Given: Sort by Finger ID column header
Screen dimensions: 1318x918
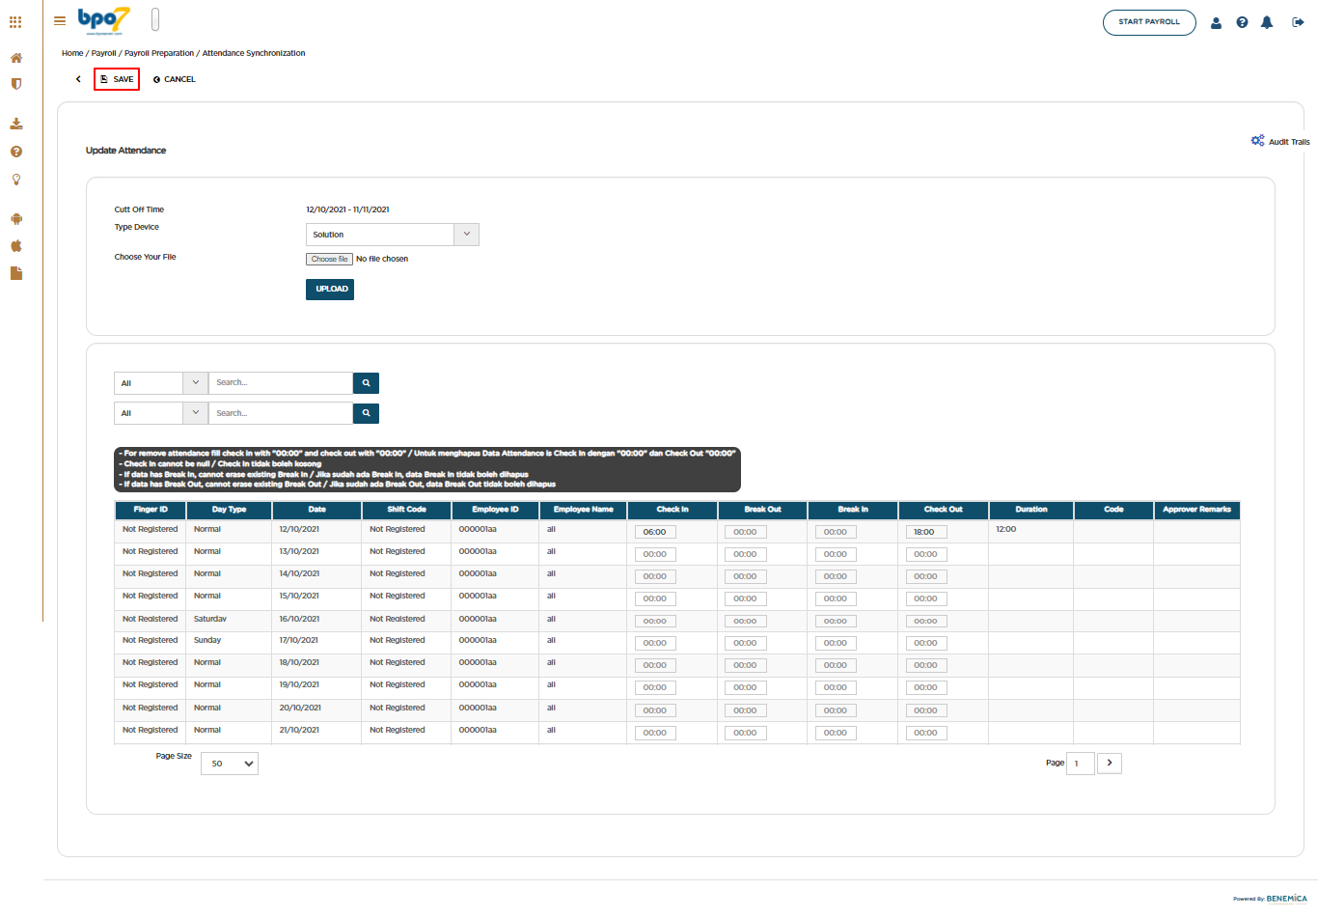Looking at the screenshot, I should coord(151,510).
